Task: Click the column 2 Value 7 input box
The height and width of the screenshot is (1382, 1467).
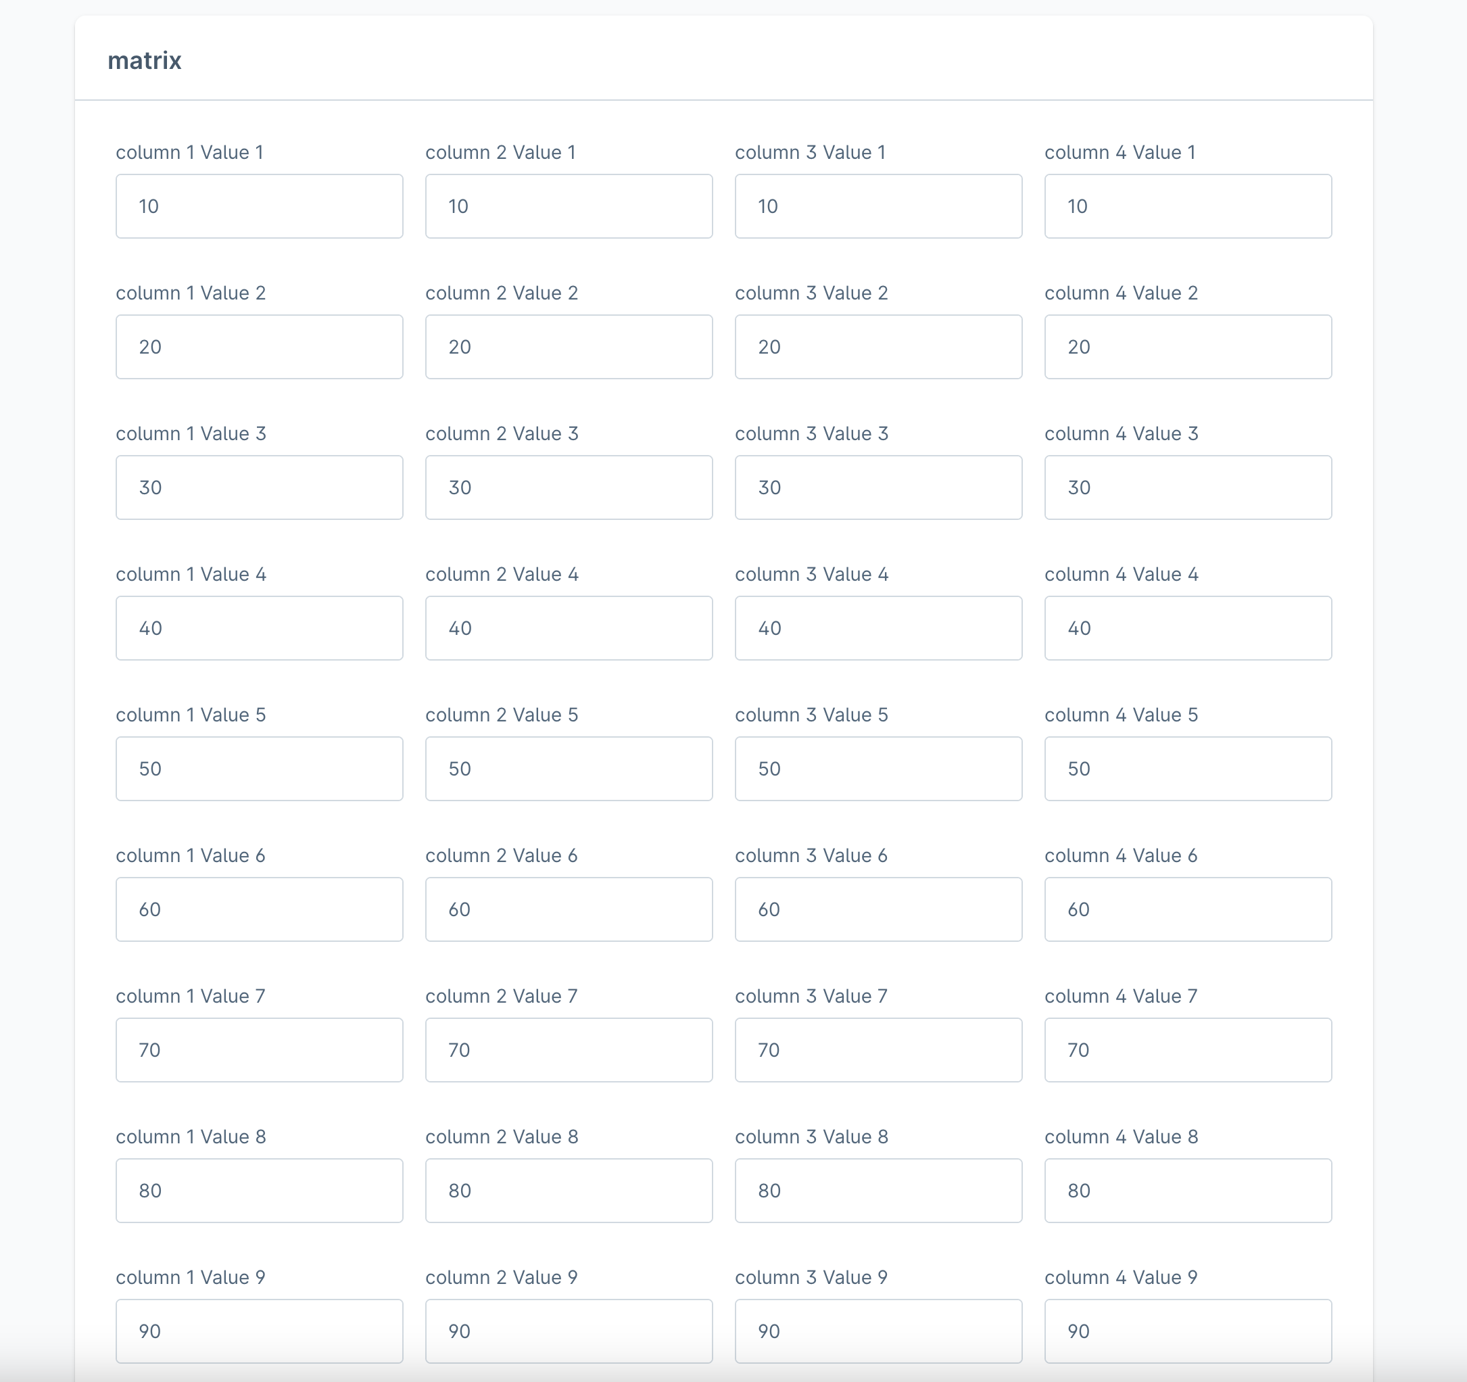Action: click(568, 1049)
